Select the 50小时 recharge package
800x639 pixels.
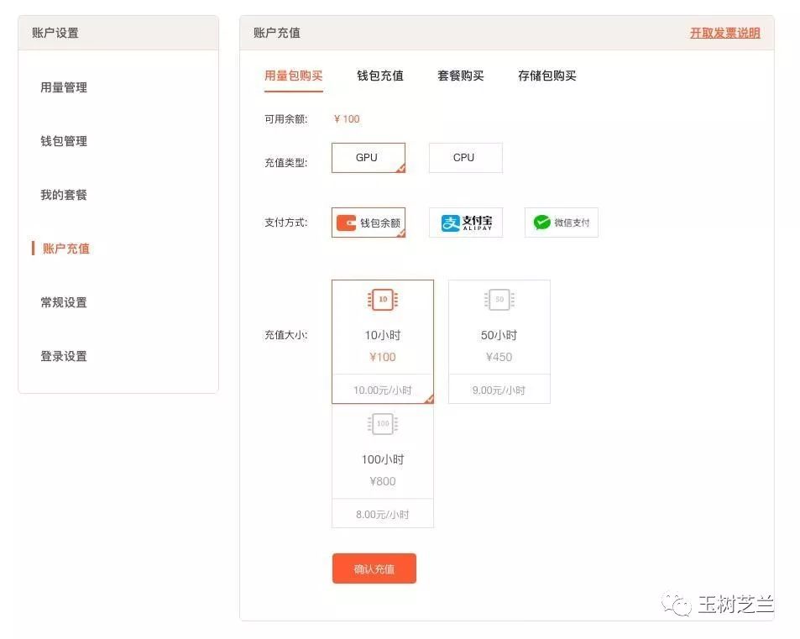pos(499,336)
